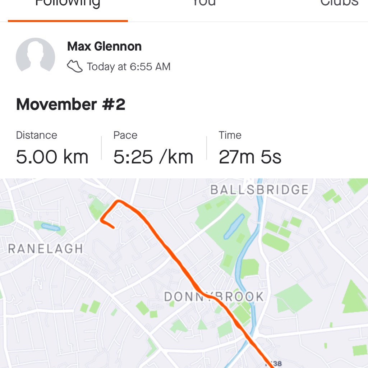Open the Movember #2 activity title
Viewport: 368px width, 368px height.
[71, 104]
